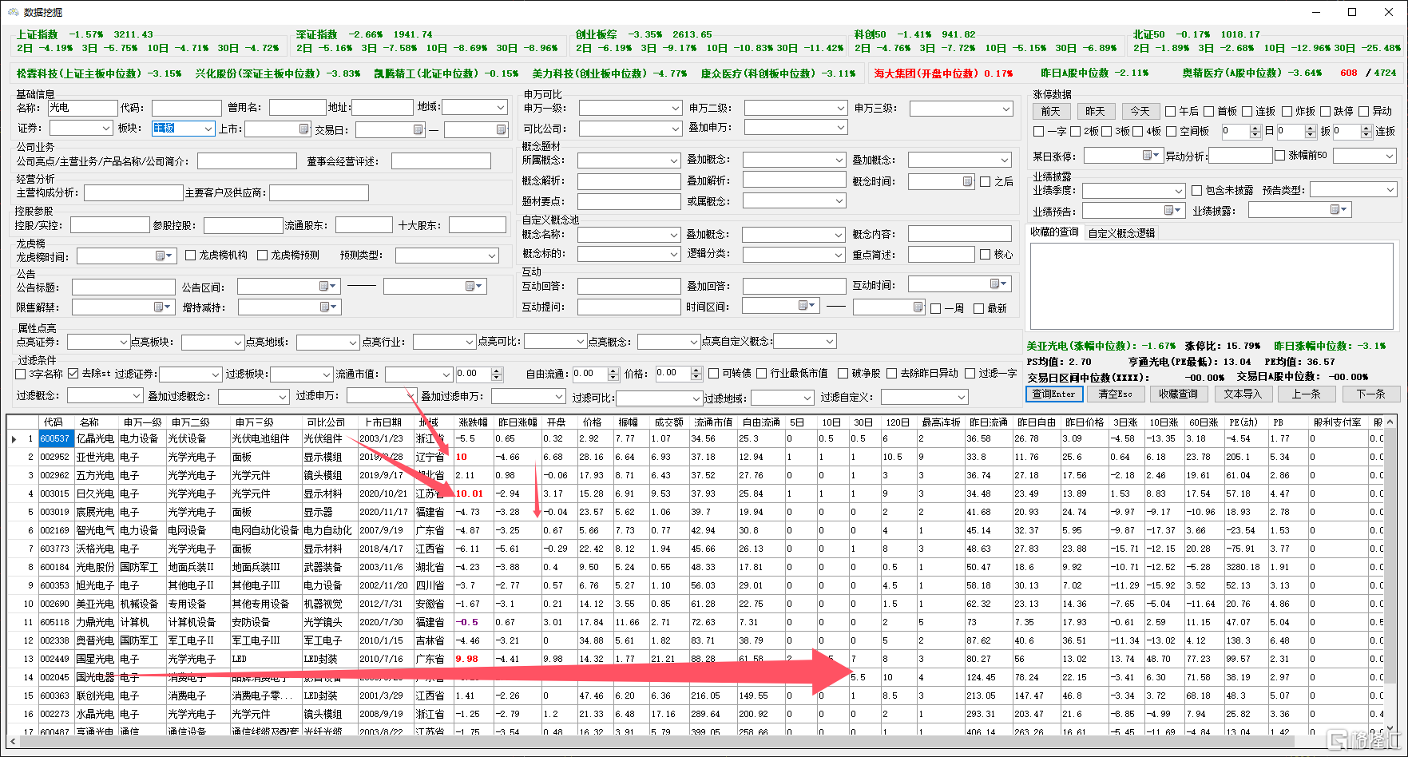The height and width of the screenshot is (757, 1408).
Task: Select stock code 002952 in the table
Action: tap(55, 457)
